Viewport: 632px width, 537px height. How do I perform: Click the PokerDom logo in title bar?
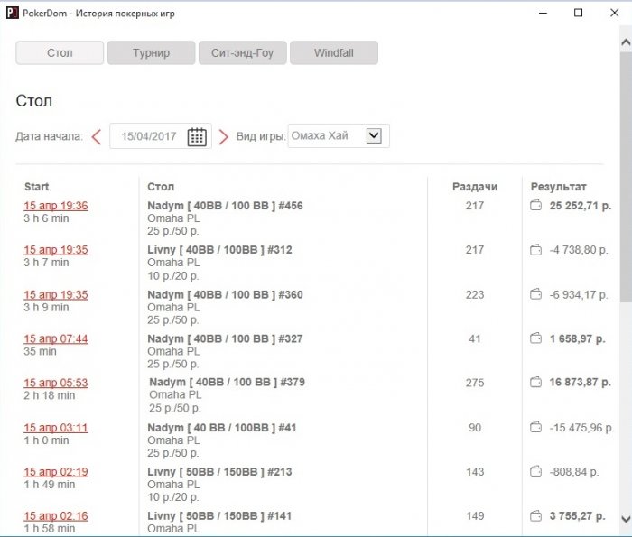click(x=13, y=14)
